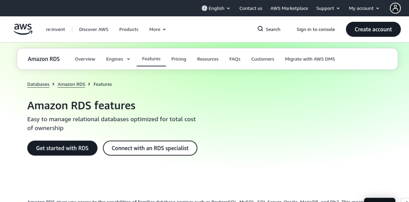Click the Amazon RDS product title
409x202 pixels.
click(44, 59)
